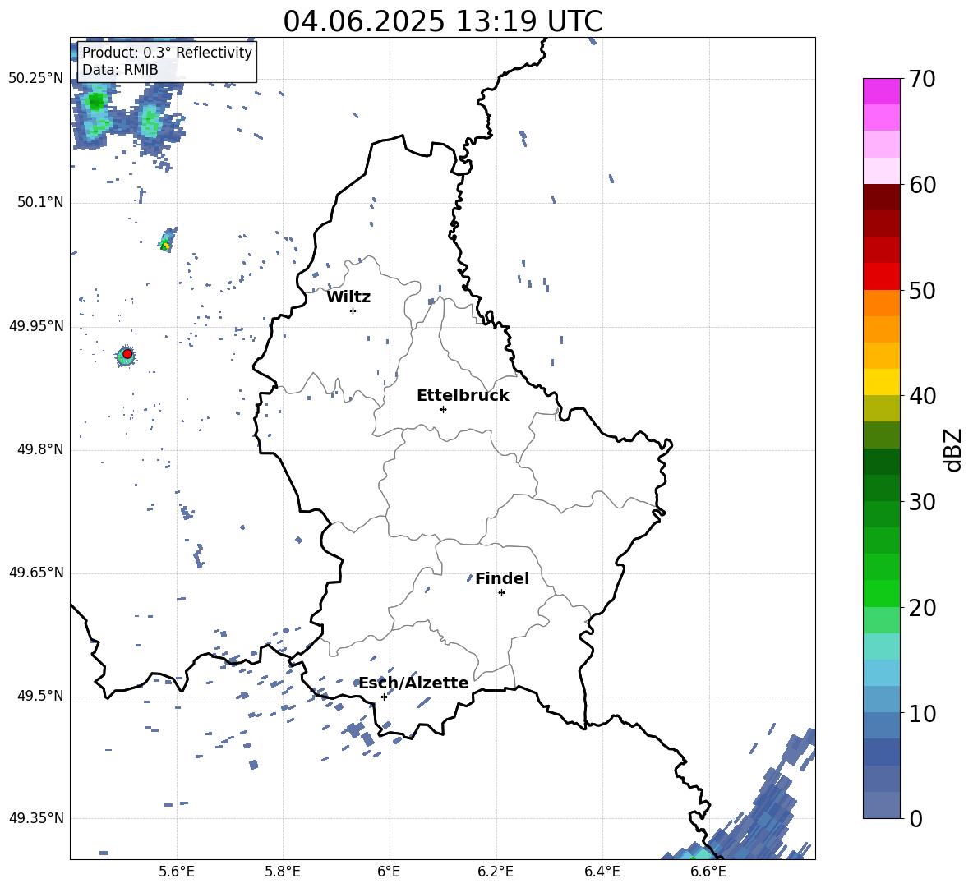
Task: Pick the dark maroon colorbar swatch below 60
Action: click(x=881, y=197)
